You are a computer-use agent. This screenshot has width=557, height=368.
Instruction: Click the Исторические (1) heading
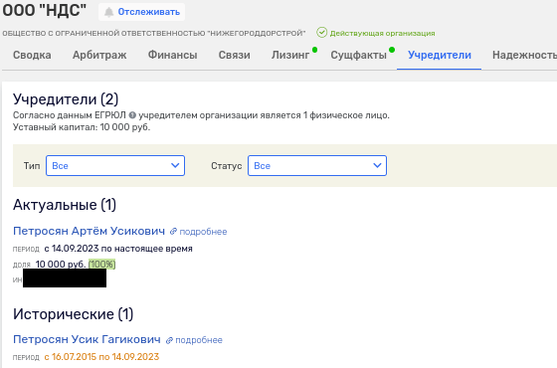click(x=73, y=314)
